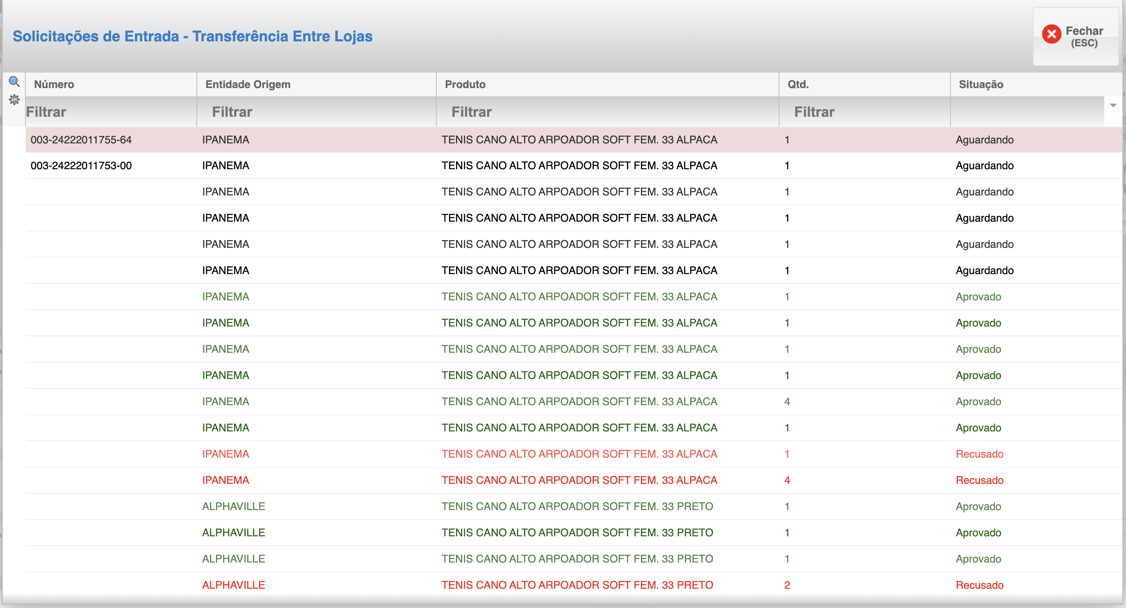Click the Qtd. column header
The width and height of the screenshot is (1126, 608).
[x=798, y=84]
